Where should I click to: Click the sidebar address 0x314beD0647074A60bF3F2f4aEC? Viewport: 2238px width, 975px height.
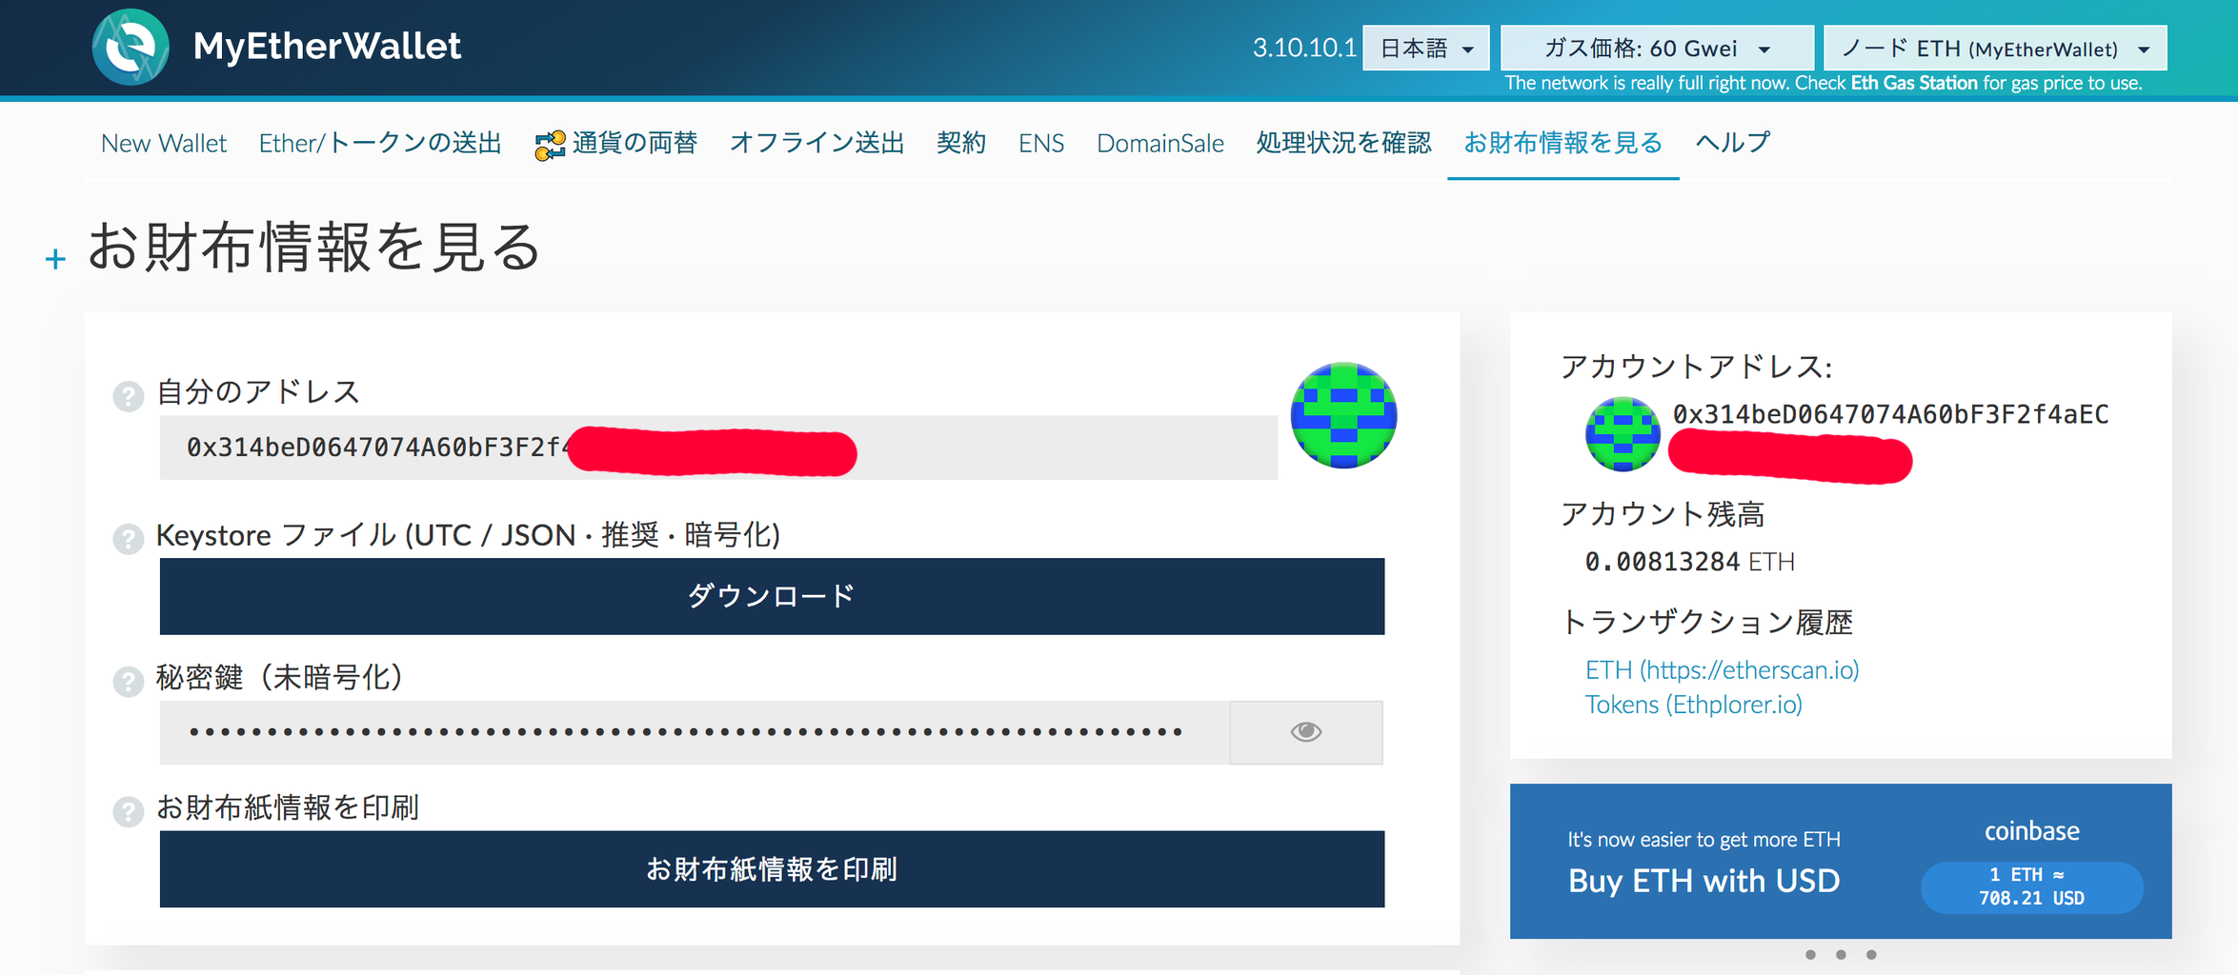click(1890, 414)
